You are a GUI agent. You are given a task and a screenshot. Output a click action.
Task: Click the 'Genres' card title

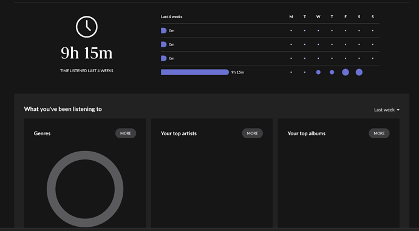coord(43,133)
